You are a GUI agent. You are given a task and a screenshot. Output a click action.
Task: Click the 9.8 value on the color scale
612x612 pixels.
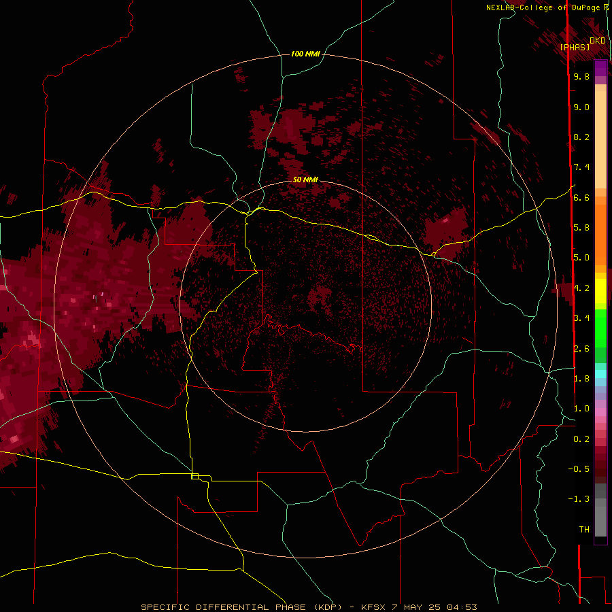tap(581, 77)
